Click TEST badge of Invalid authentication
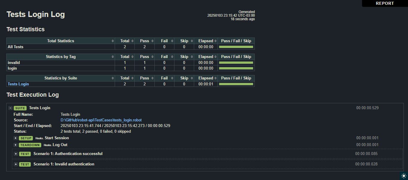 25,164
